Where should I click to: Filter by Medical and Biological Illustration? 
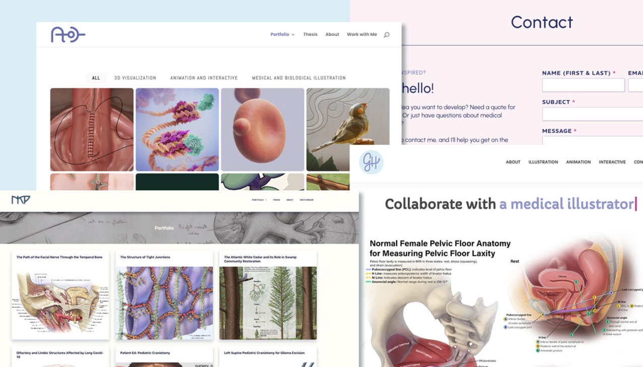[x=299, y=78]
